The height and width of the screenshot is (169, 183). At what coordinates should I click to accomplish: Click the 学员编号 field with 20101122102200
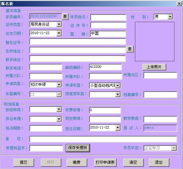tap(46, 16)
